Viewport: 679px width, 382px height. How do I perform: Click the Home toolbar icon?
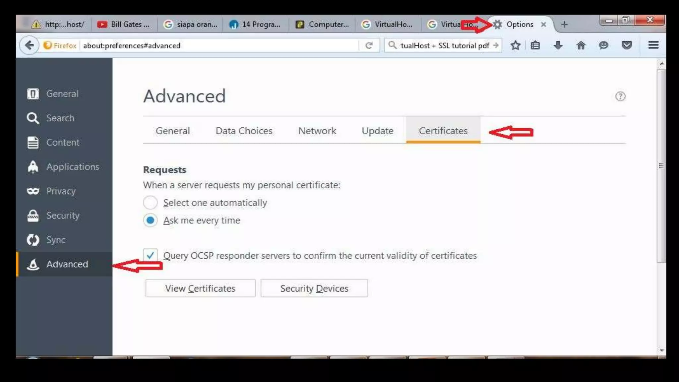click(581, 45)
